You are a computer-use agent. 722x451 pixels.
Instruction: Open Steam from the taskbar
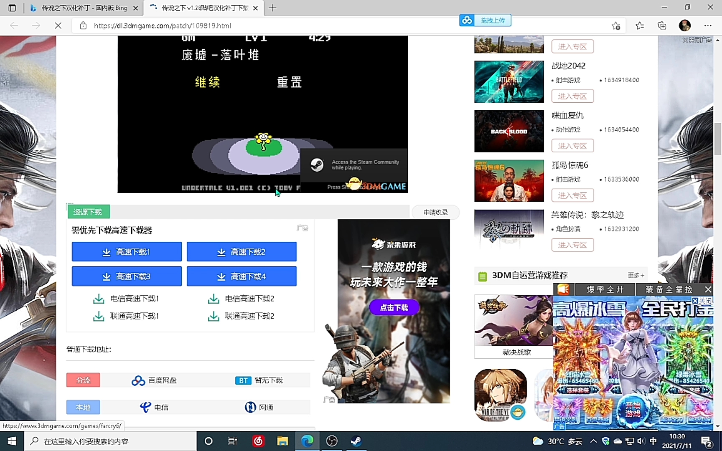tap(356, 441)
